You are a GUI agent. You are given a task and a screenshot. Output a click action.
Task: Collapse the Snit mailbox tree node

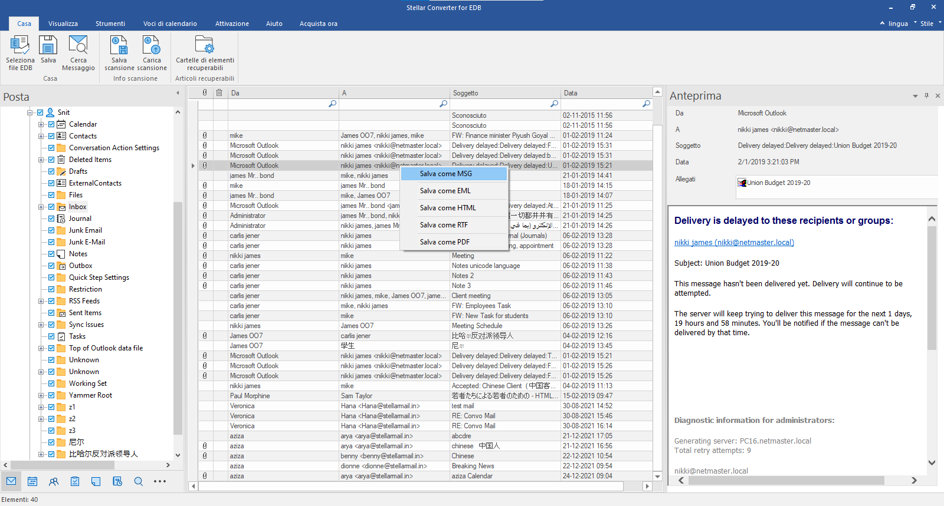(x=29, y=113)
